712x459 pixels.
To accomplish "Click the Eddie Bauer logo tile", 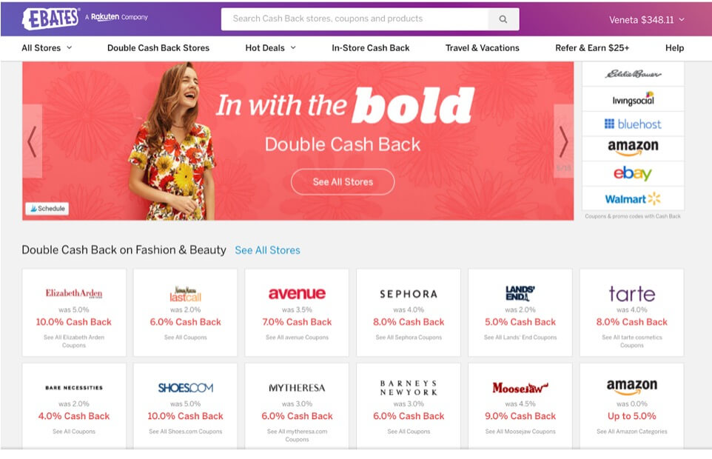I will pos(633,74).
